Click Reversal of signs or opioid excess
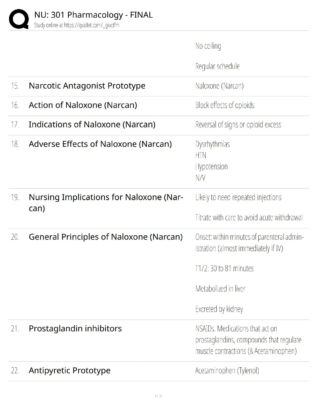Viewport: 317px width, 410px height. (x=238, y=125)
